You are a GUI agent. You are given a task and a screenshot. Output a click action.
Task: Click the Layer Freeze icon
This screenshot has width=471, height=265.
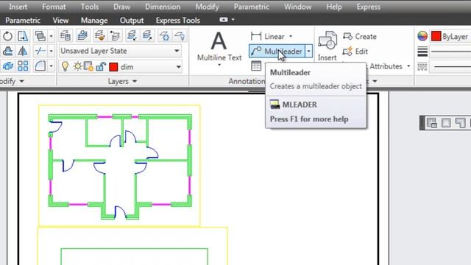(164, 35)
